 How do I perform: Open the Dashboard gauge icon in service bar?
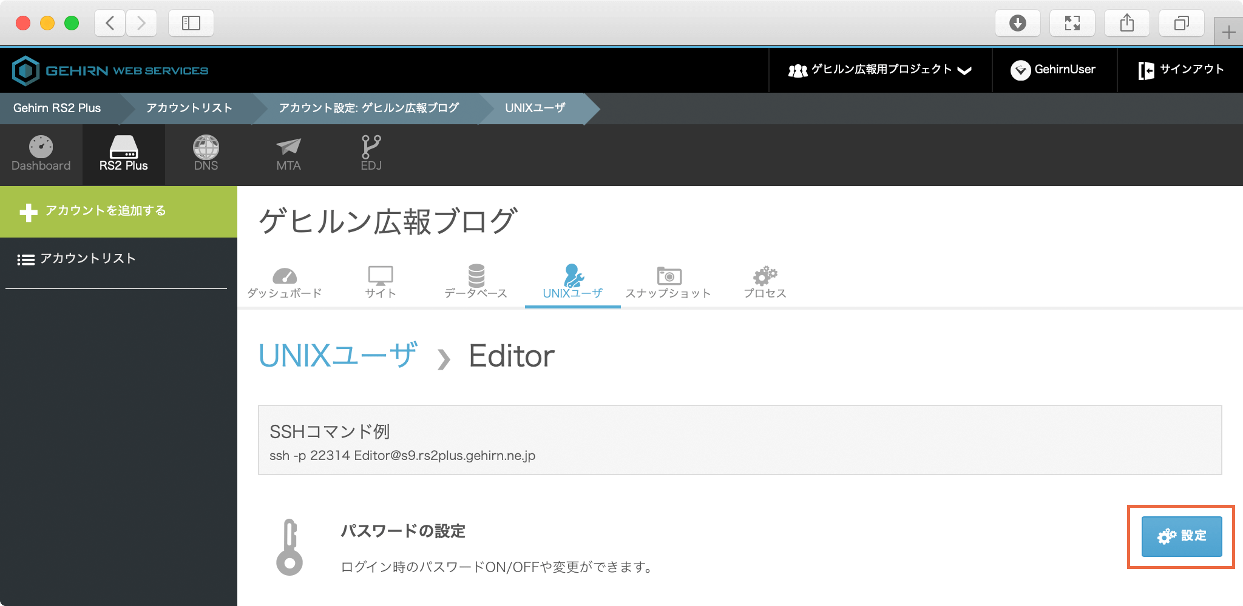click(41, 147)
